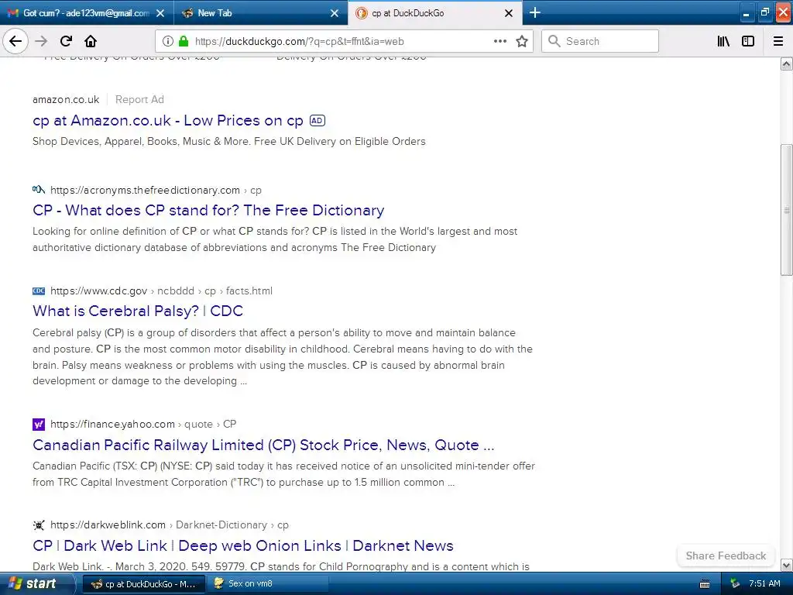793x595 pixels.
Task: Click finance.yahoo.com breadcrumb URL
Action: pyautogui.click(x=143, y=424)
